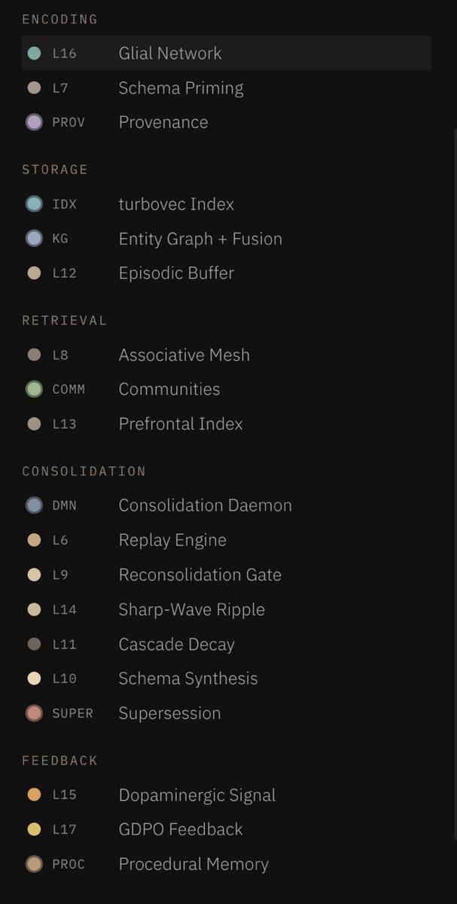
Task: Click the orange L15 dot icon
Action: point(34,795)
